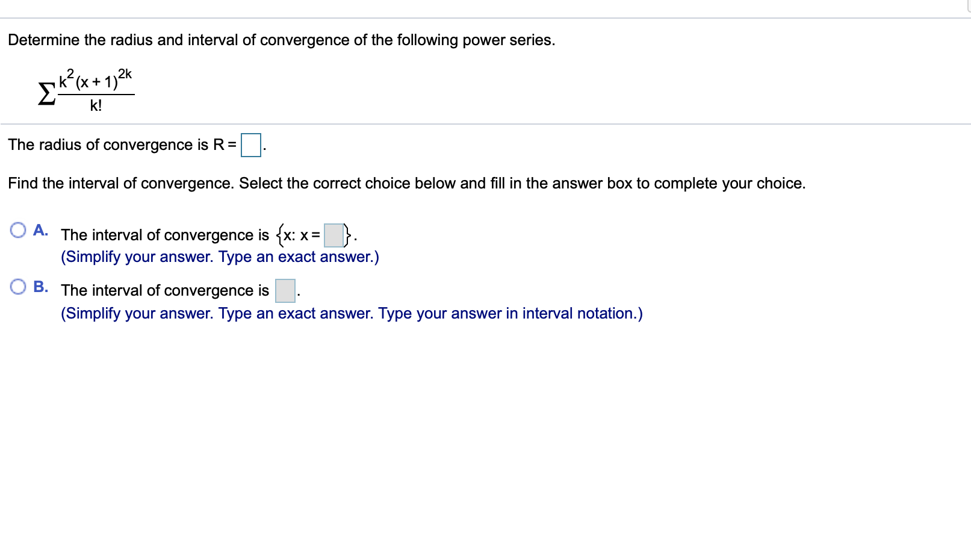
Task: Click the power series formula expression
Action: 96,89
